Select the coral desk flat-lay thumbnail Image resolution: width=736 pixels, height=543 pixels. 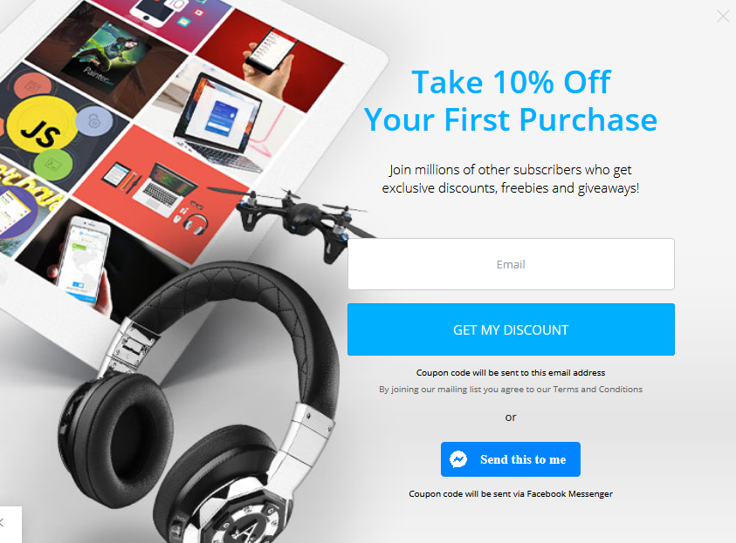click(162, 192)
